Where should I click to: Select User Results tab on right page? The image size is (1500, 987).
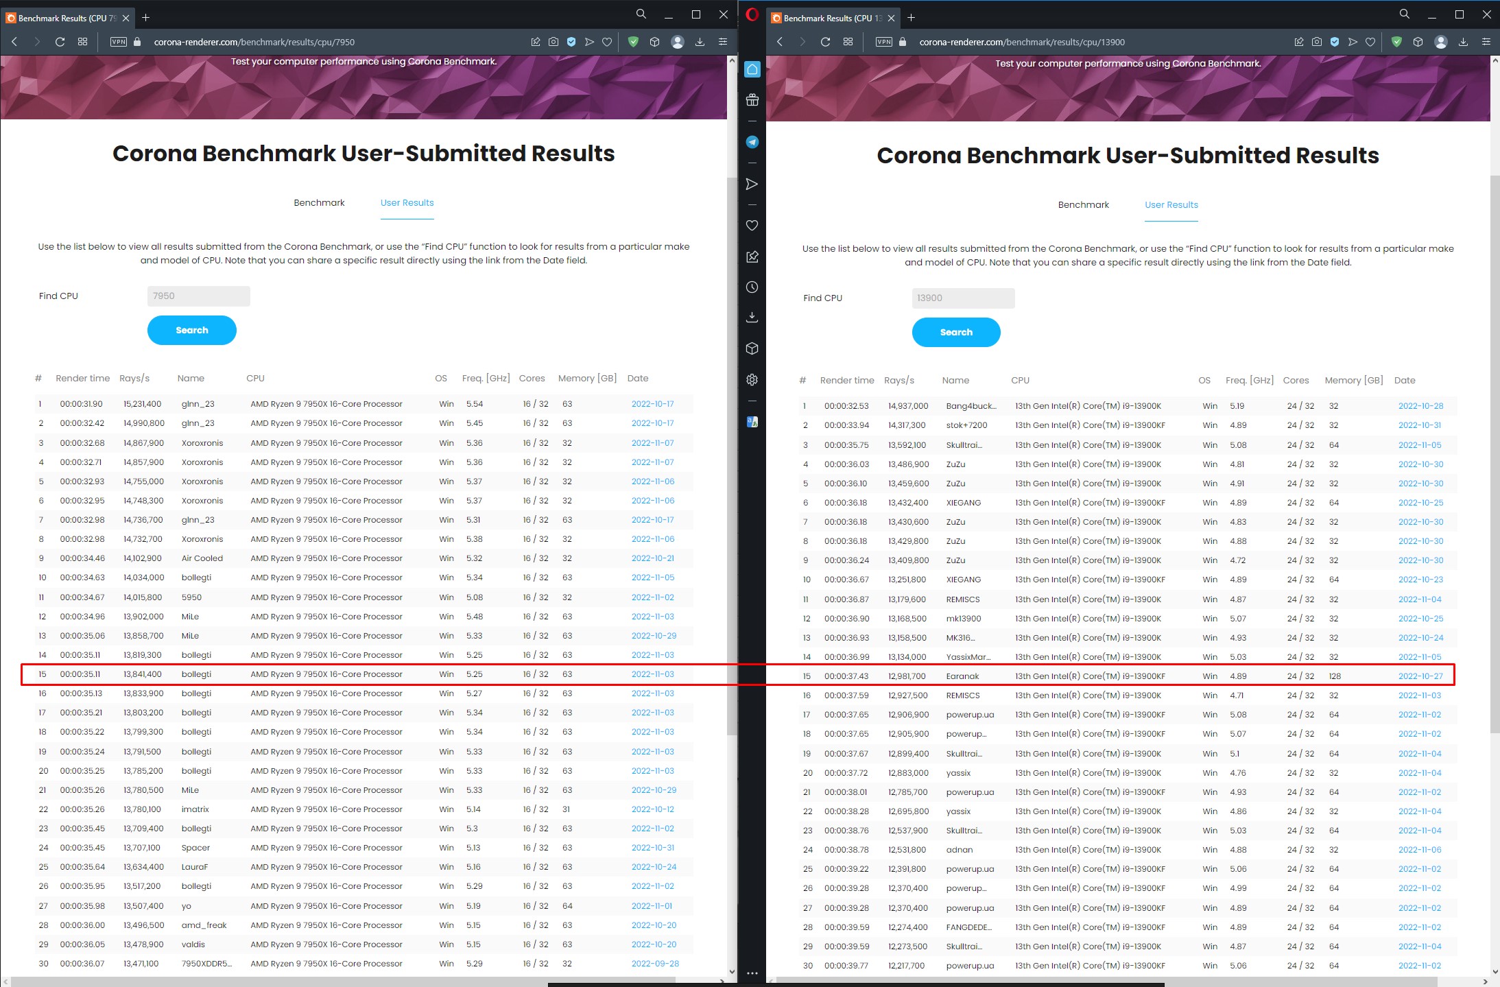click(1171, 205)
